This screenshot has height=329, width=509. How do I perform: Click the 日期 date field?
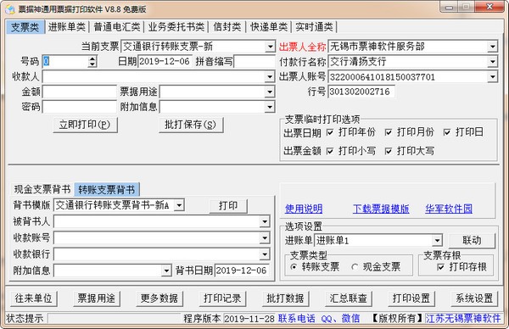pos(165,61)
